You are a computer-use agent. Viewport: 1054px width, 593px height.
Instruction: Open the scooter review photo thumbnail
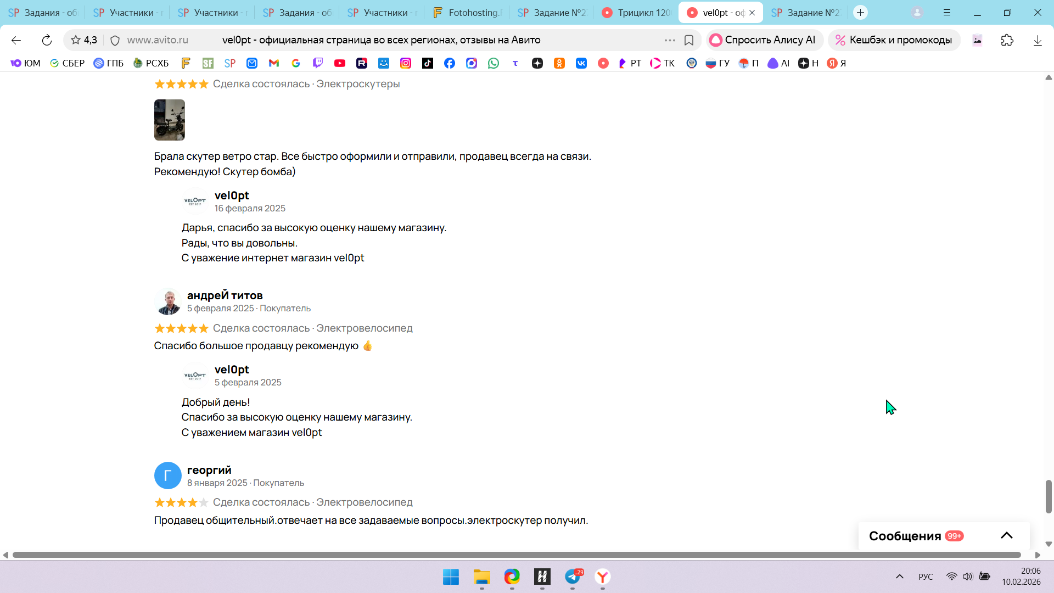click(169, 120)
